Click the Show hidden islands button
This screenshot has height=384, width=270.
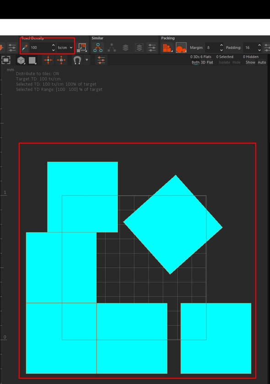(x=250, y=62)
